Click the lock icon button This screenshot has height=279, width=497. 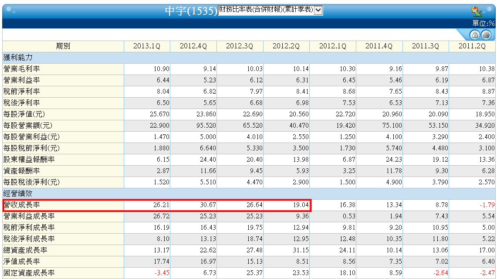pyautogui.click(x=474, y=34)
